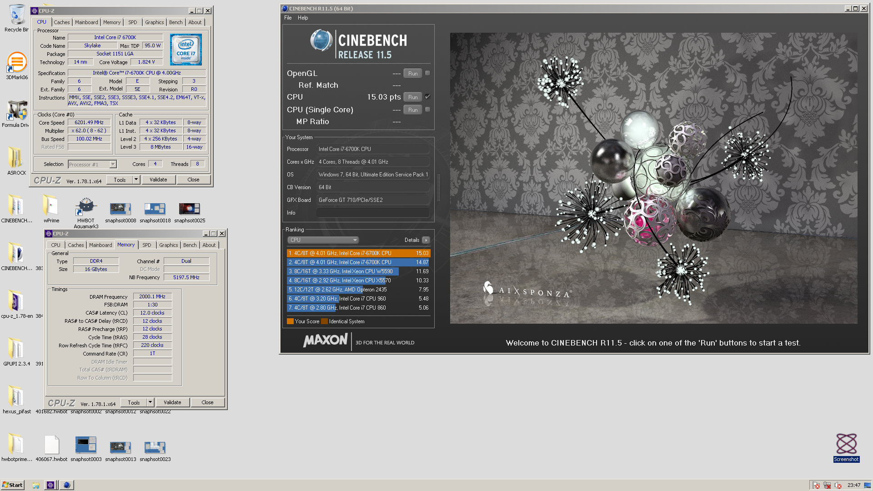Switch to CPU-Z via its taskbar icon
The width and height of the screenshot is (873, 491).
click(50, 485)
